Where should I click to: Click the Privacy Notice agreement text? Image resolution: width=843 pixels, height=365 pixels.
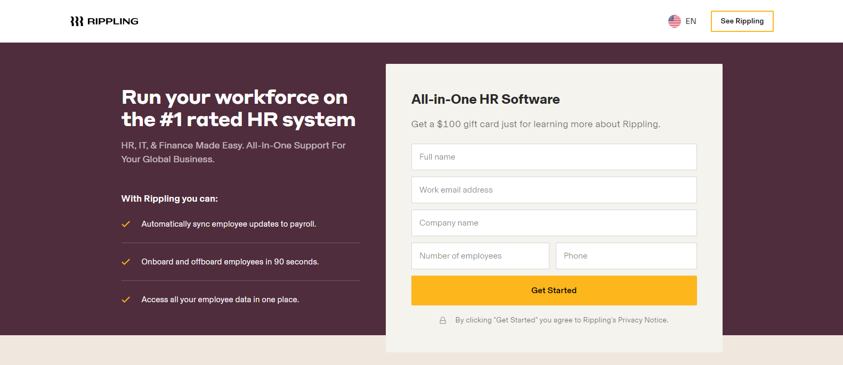[x=562, y=320]
